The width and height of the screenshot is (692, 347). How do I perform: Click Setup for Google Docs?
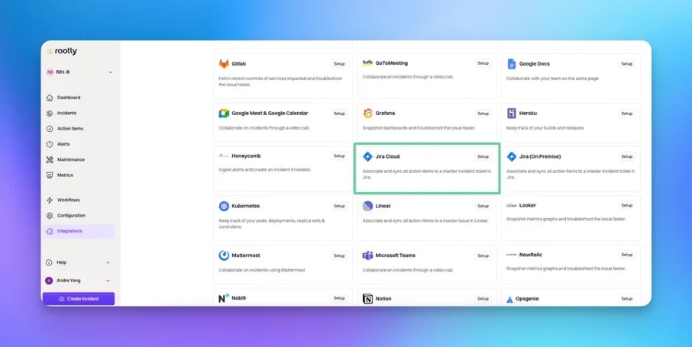pos(626,64)
